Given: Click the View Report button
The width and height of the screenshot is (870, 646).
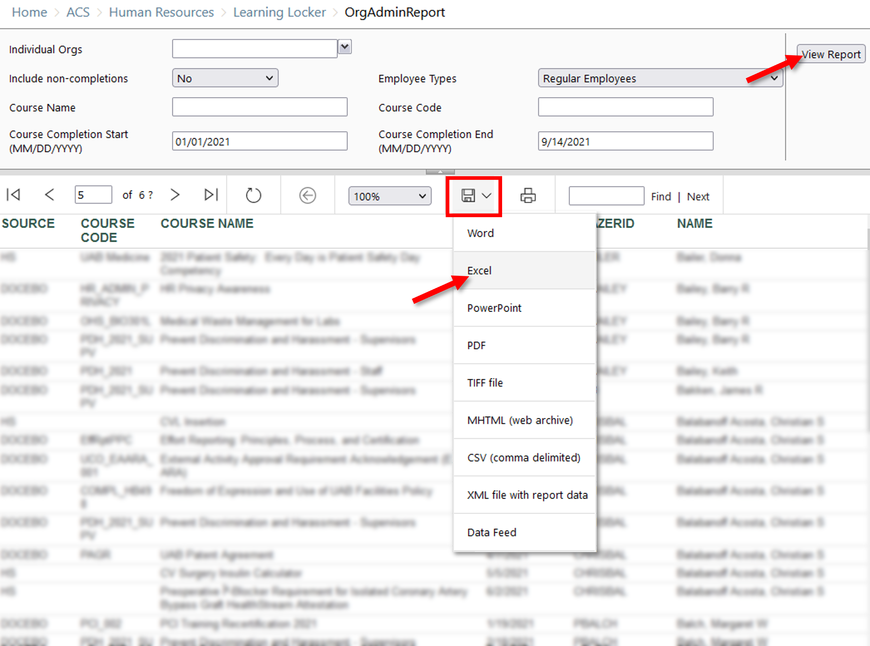Looking at the screenshot, I should [831, 54].
